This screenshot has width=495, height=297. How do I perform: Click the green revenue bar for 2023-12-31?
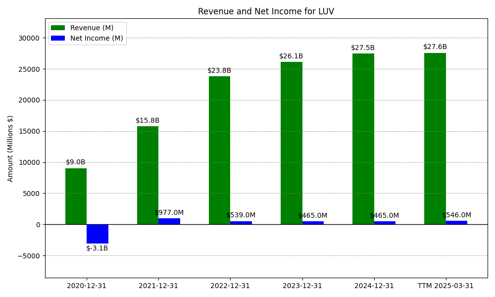292,143
